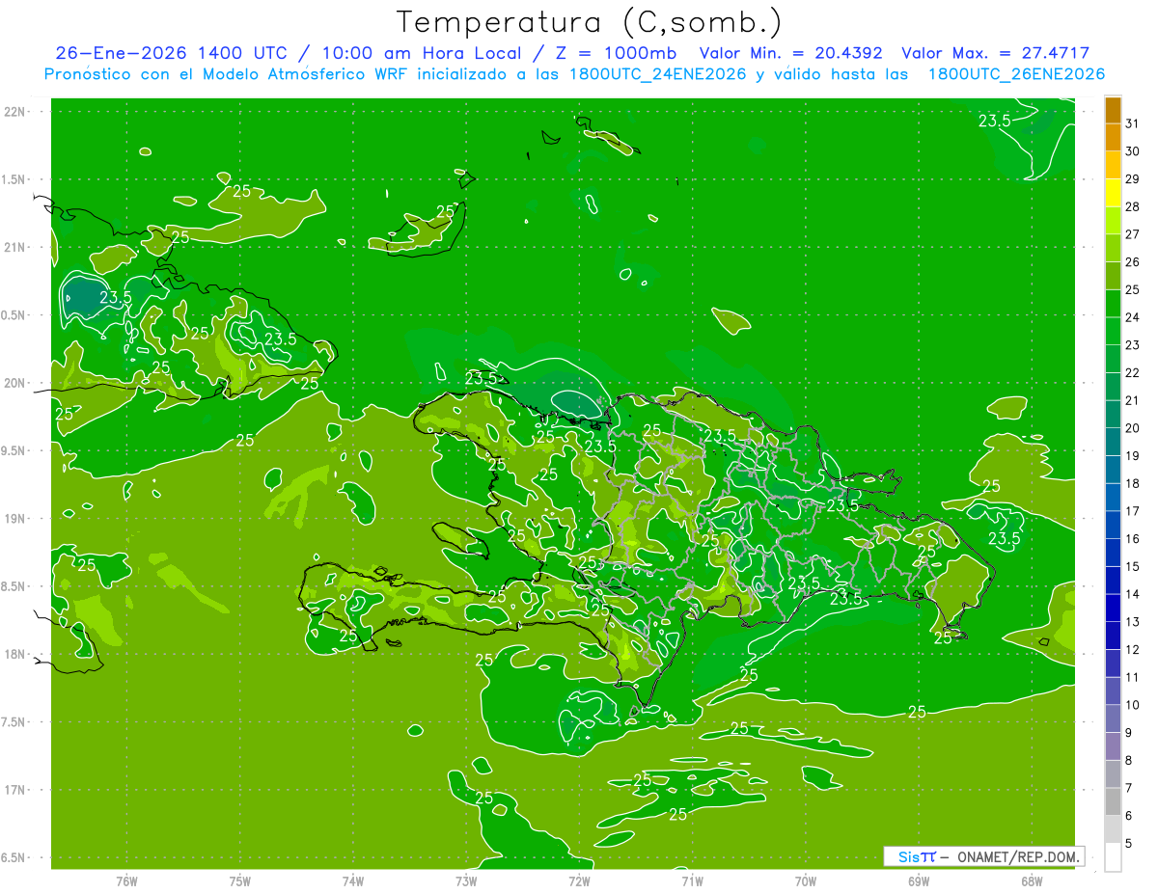Click the color bar value "6"
The image size is (1158, 894).
click(x=1128, y=815)
